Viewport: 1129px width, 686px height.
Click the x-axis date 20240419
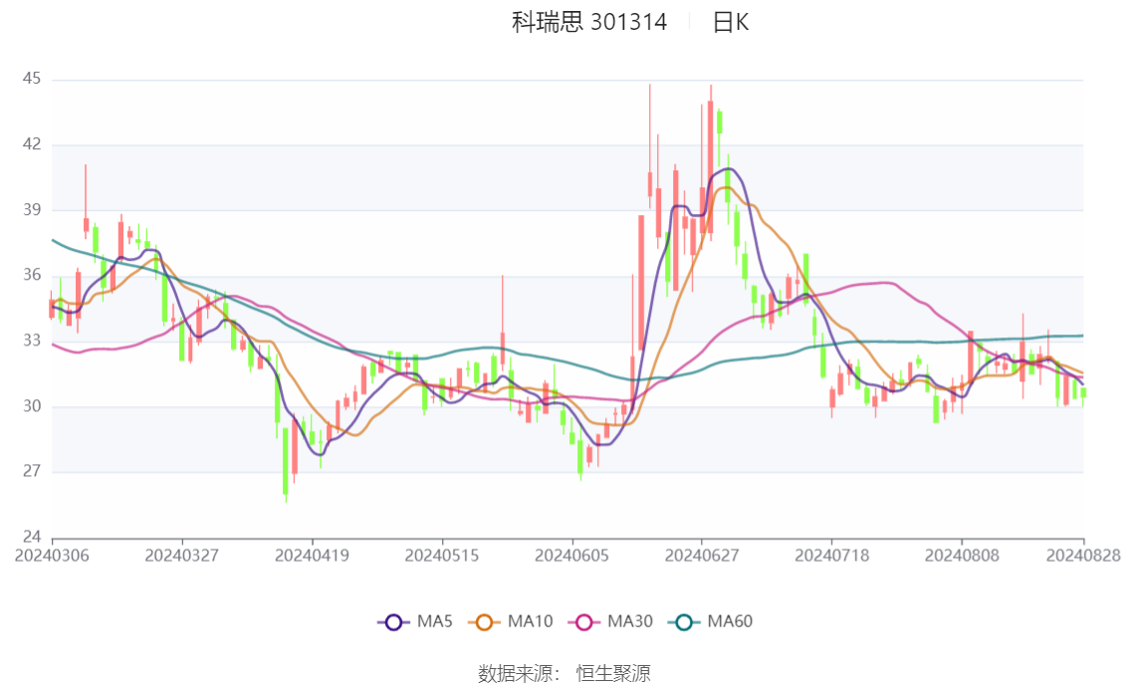(x=312, y=556)
